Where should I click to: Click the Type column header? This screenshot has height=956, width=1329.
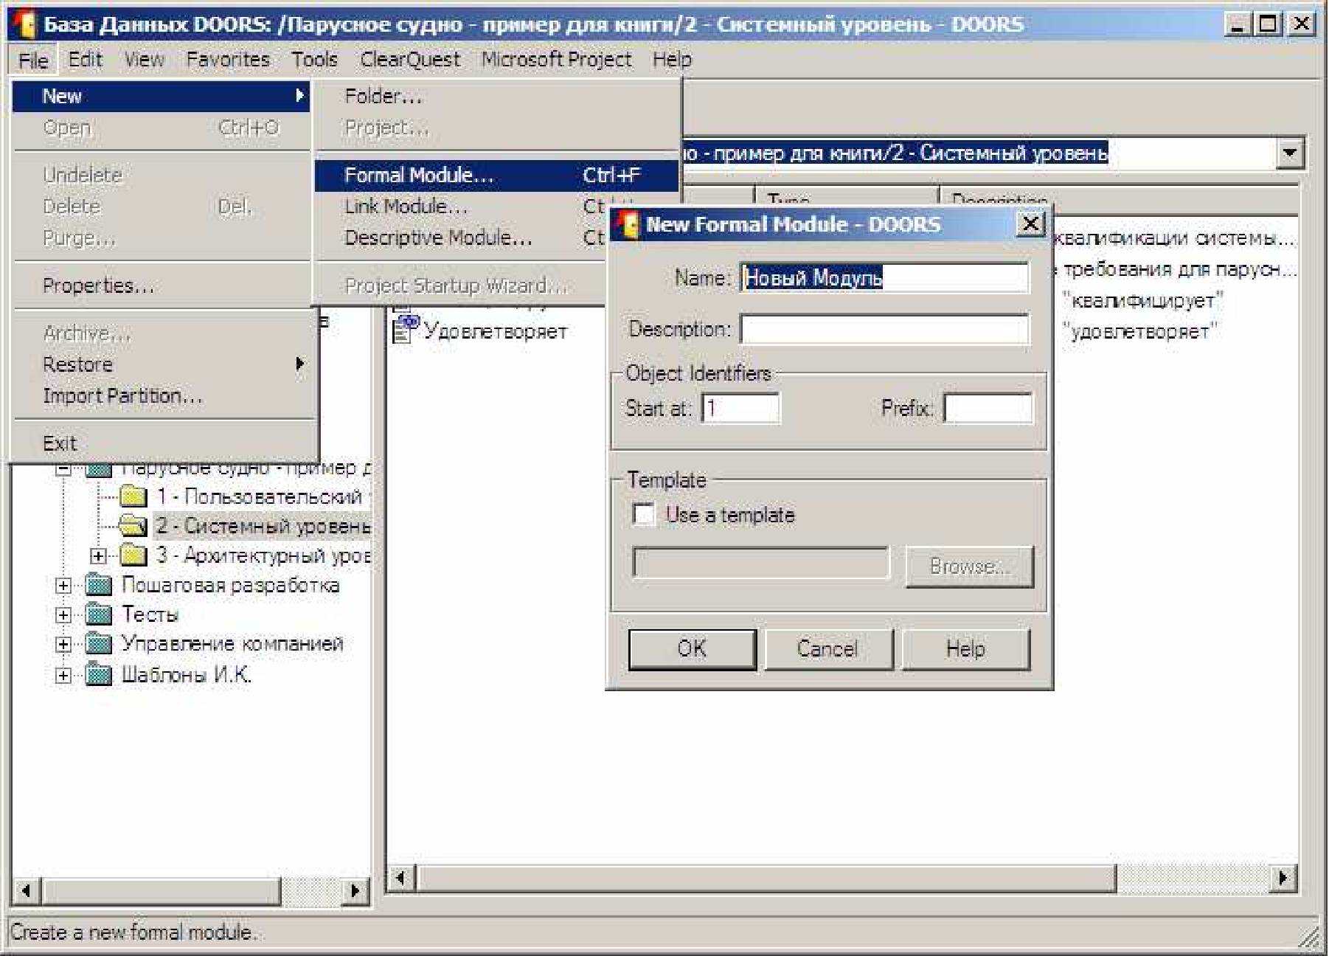click(x=846, y=198)
